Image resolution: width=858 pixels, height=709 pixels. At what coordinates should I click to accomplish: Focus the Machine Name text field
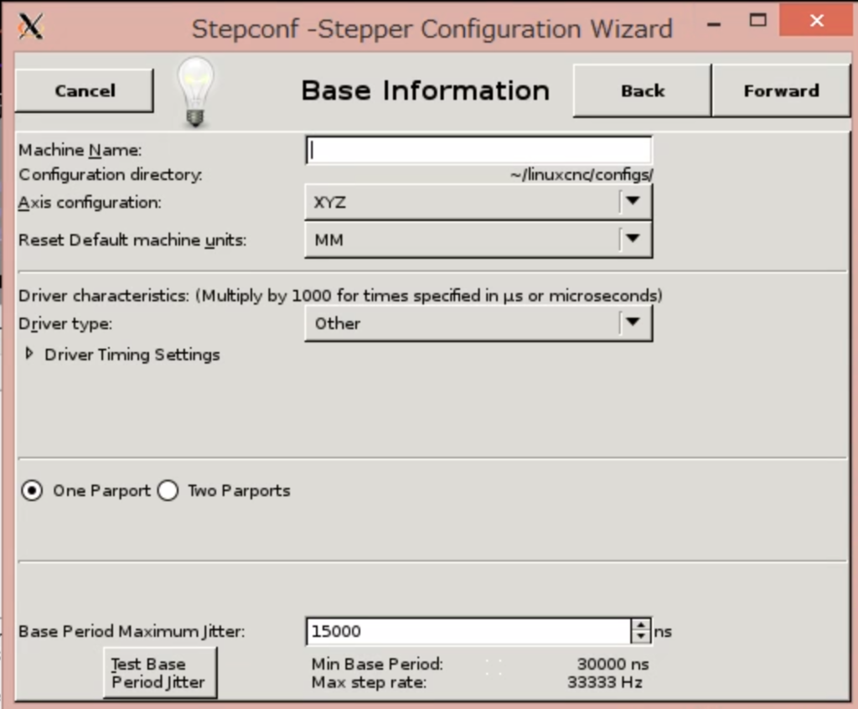[x=478, y=150]
